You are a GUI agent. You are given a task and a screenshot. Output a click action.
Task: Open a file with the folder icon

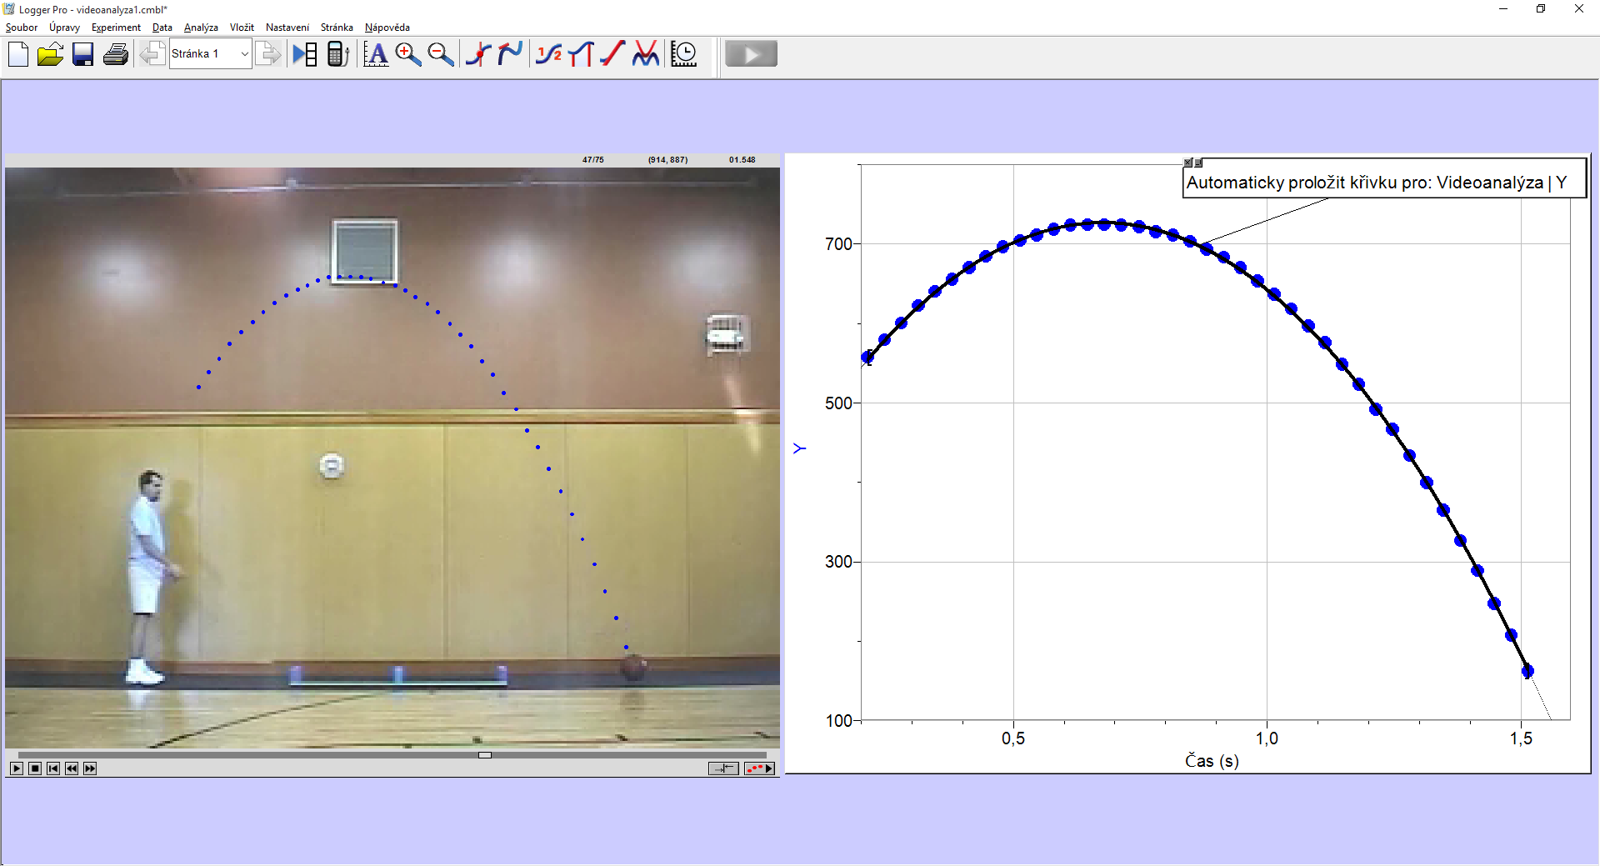[x=50, y=54]
